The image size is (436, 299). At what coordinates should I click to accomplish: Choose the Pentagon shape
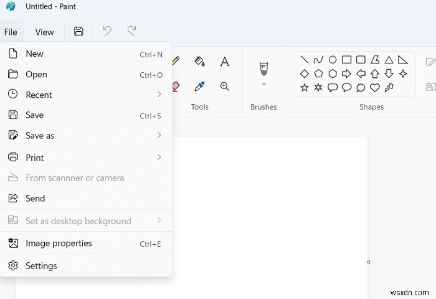318,74
